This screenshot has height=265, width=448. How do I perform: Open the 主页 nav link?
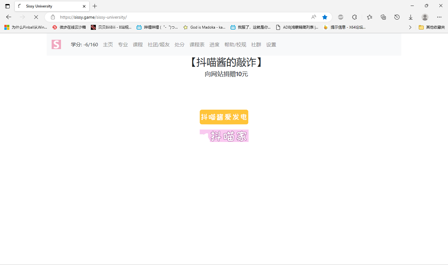(x=108, y=45)
